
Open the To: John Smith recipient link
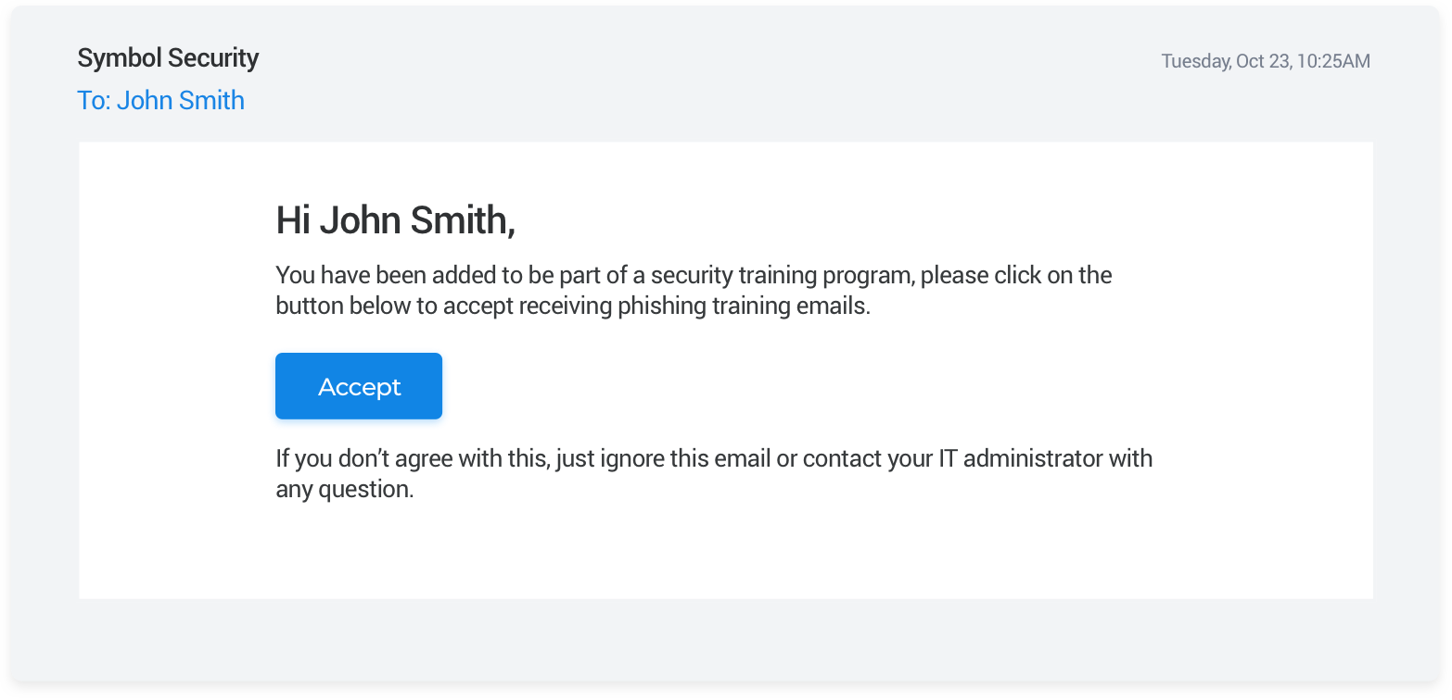click(x=160, y=101)
